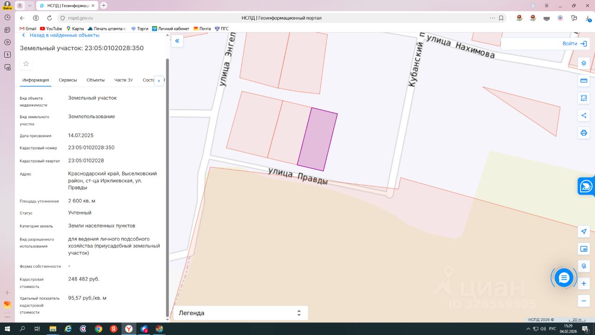Open the browser history sidebar icon
Screen dimensions: 595x335
click(7, 17)
